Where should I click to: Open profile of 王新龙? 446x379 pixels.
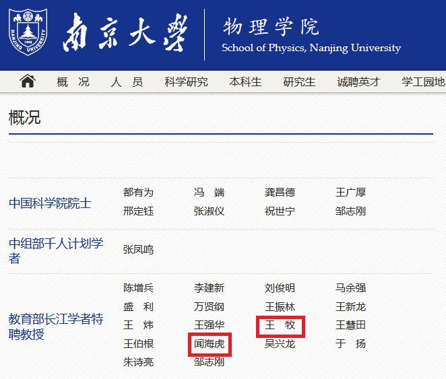coord(350,306)
